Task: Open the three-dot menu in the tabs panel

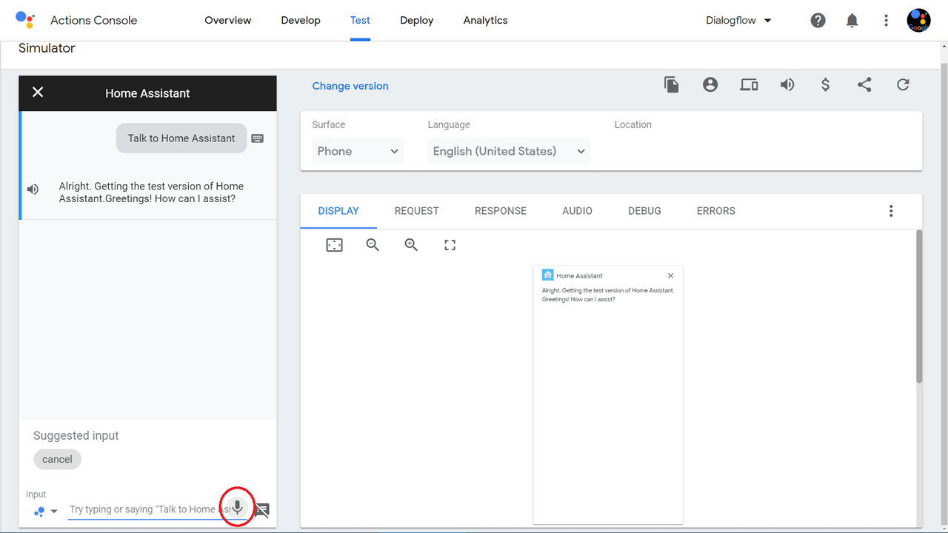Action: click(x=891, y=211)
